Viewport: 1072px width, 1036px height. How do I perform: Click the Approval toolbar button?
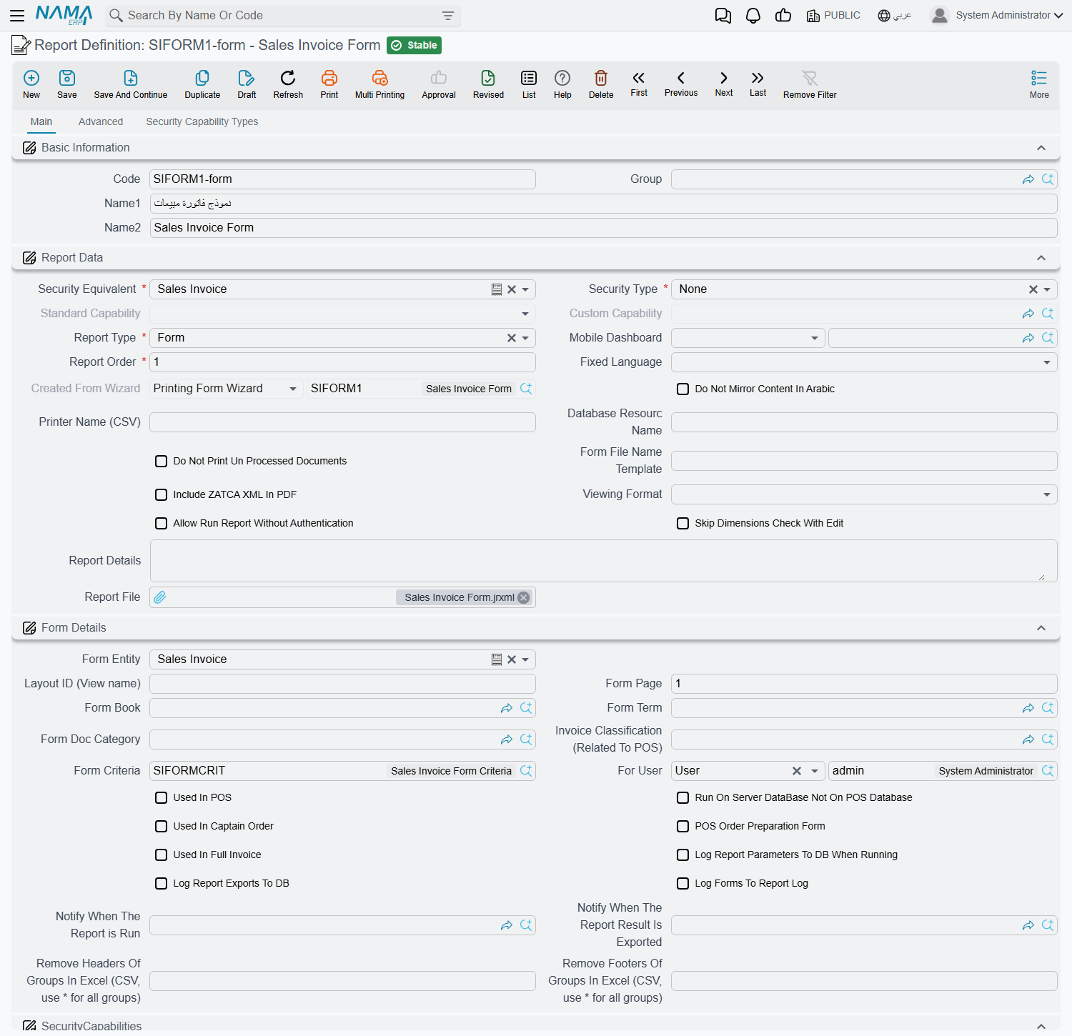pos(439,84)
